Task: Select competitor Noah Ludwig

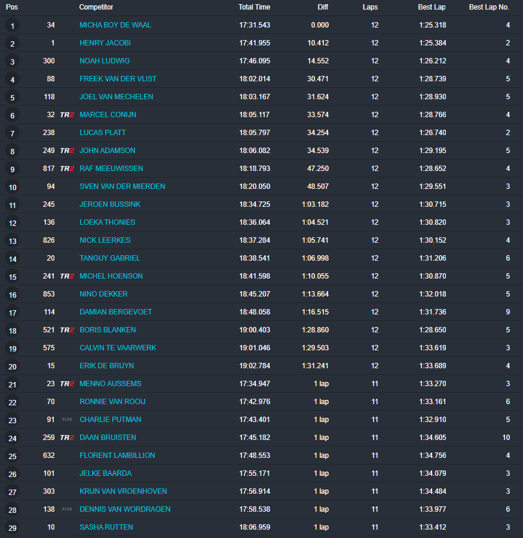Action: [105, 61]
